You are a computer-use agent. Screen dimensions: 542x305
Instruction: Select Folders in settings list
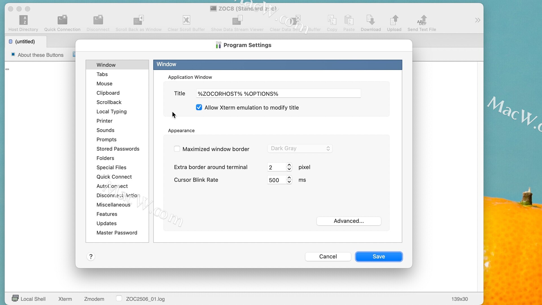tap(117, 158)
